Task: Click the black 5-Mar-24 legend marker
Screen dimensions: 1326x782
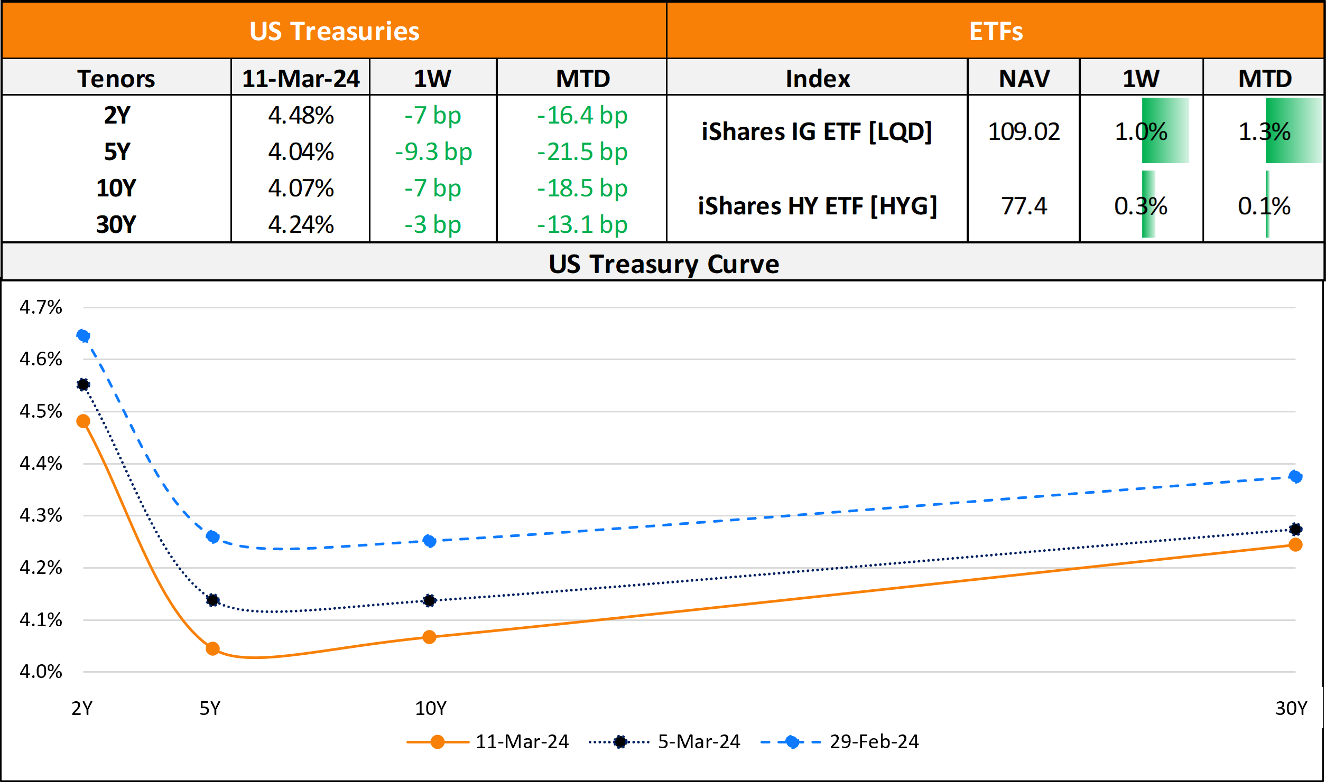Action: click(620, 742)
